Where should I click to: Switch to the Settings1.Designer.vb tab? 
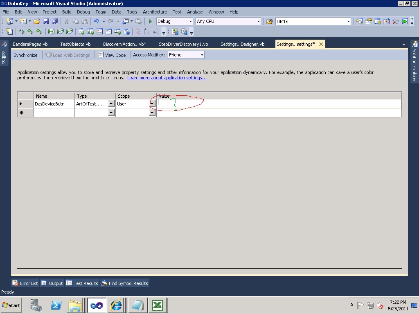[x=243, y=44]
